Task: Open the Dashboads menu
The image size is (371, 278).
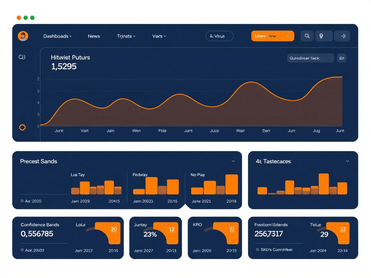Action: [x=58, y=36]
